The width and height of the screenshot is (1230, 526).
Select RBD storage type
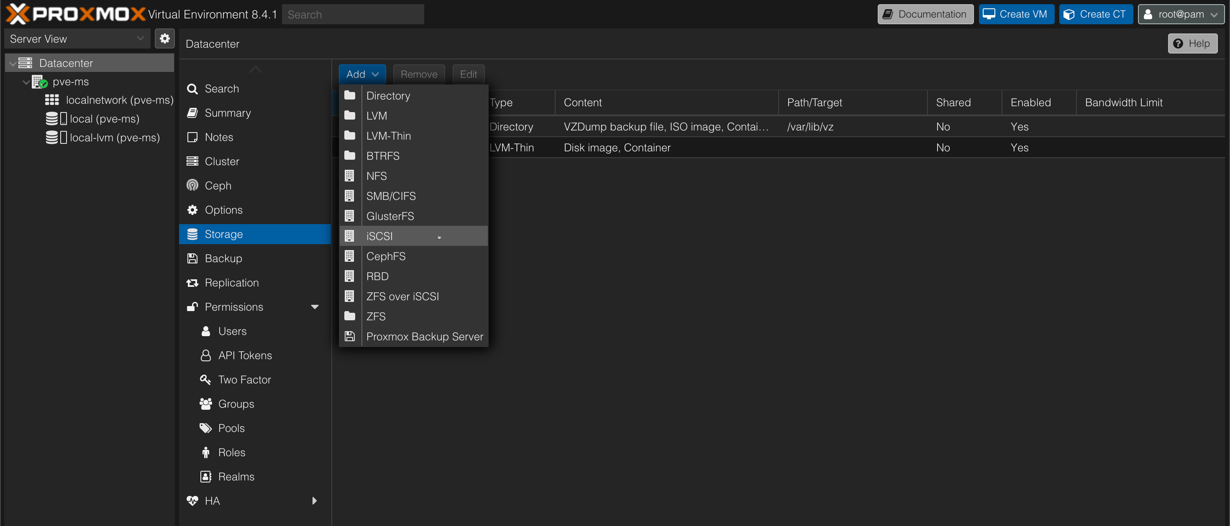tap(413, 276)
